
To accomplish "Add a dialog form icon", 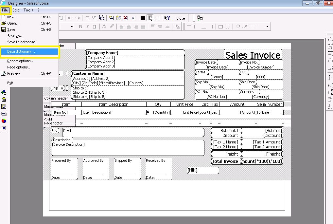I will coord(118,18).
